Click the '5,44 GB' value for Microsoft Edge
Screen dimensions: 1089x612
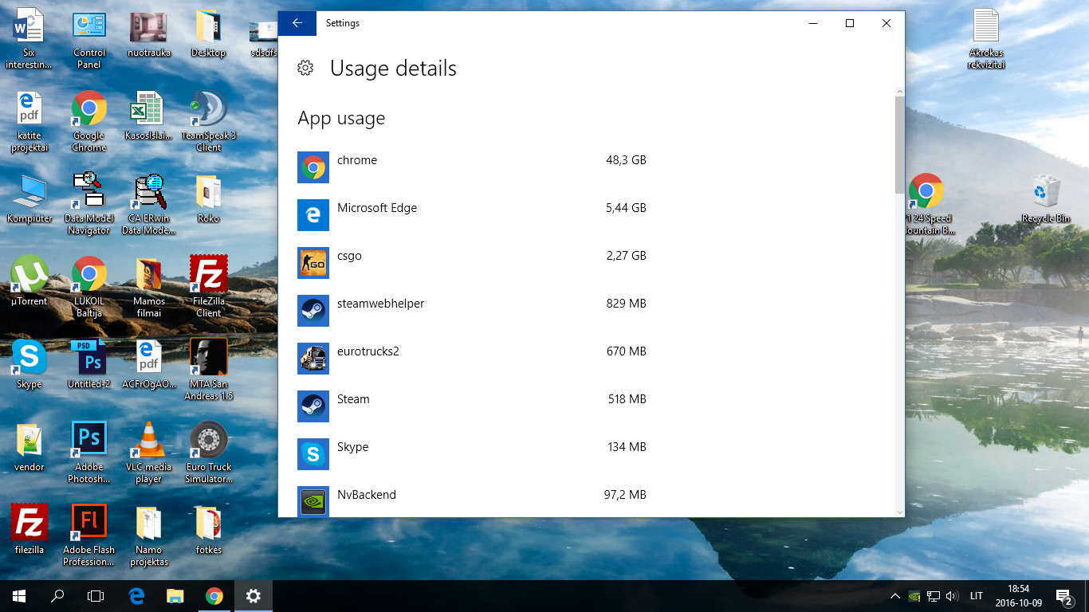click(626, 208)
